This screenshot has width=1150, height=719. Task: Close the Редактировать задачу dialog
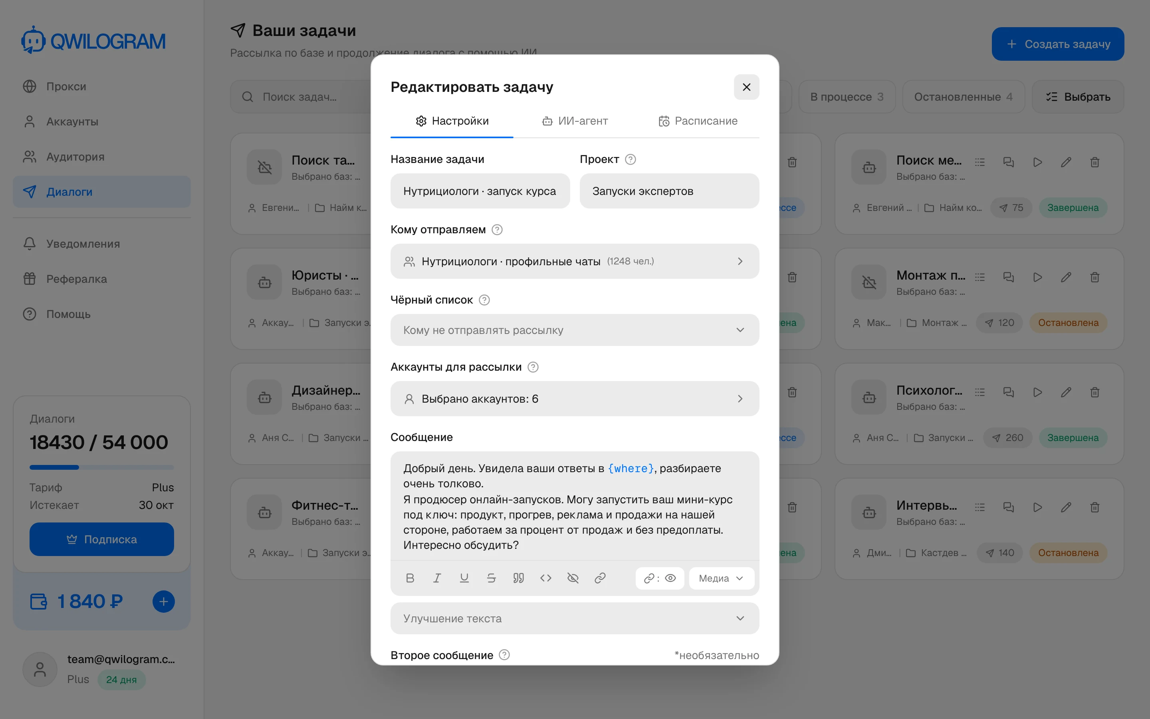(746, 87)
